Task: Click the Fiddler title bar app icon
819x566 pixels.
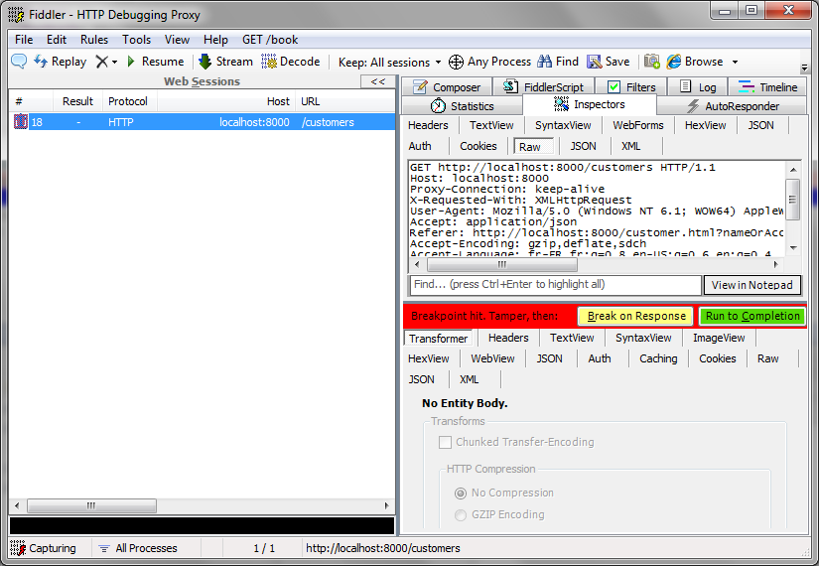Action: click(16, 14)
